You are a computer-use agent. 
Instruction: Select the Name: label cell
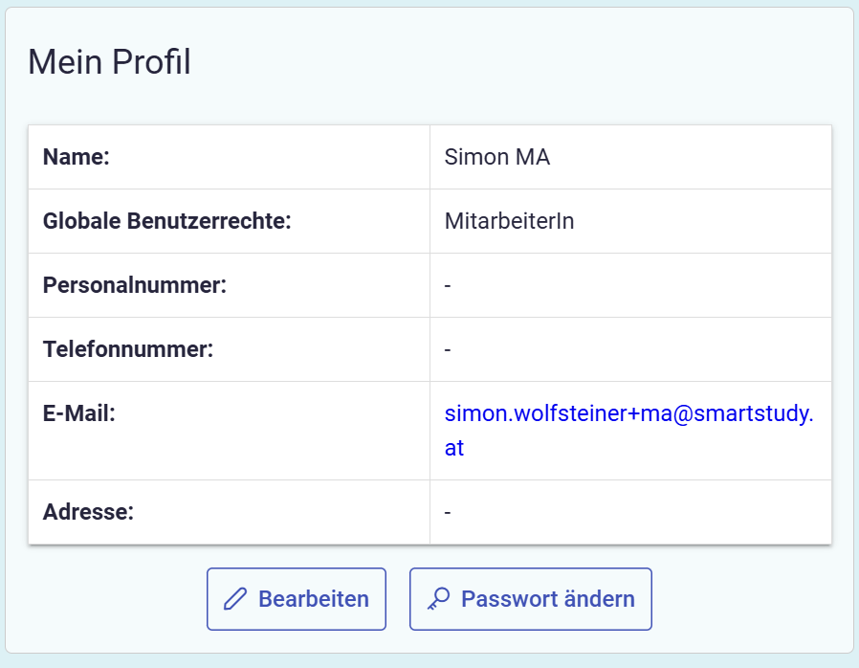click(x=77, y=157)
